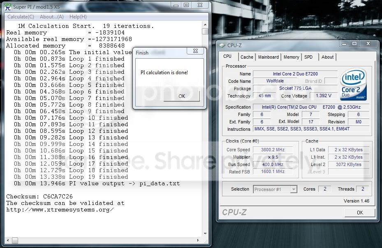Screen dimensions: 382x248
Task: Click 'PI calculation is done!' message text
Action: tap(164, 73)
